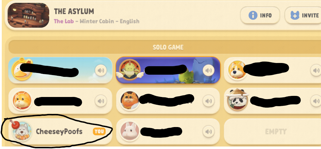Click the husky avatar next to CheeseyPoofs
The width and height of the screenshot is (321, 149).
(x=22, y=131)
